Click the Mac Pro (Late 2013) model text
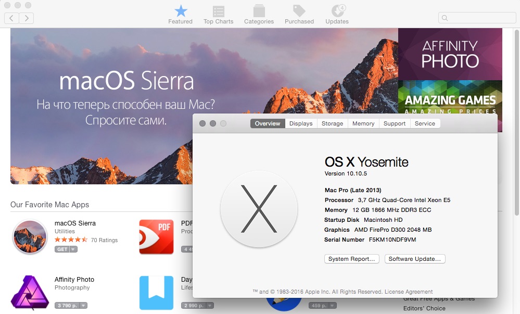 pyautogui.click(x=353, y=190)
